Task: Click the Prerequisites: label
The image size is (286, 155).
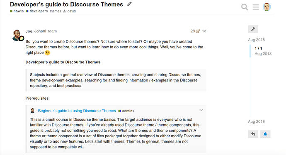Action: 38,98
